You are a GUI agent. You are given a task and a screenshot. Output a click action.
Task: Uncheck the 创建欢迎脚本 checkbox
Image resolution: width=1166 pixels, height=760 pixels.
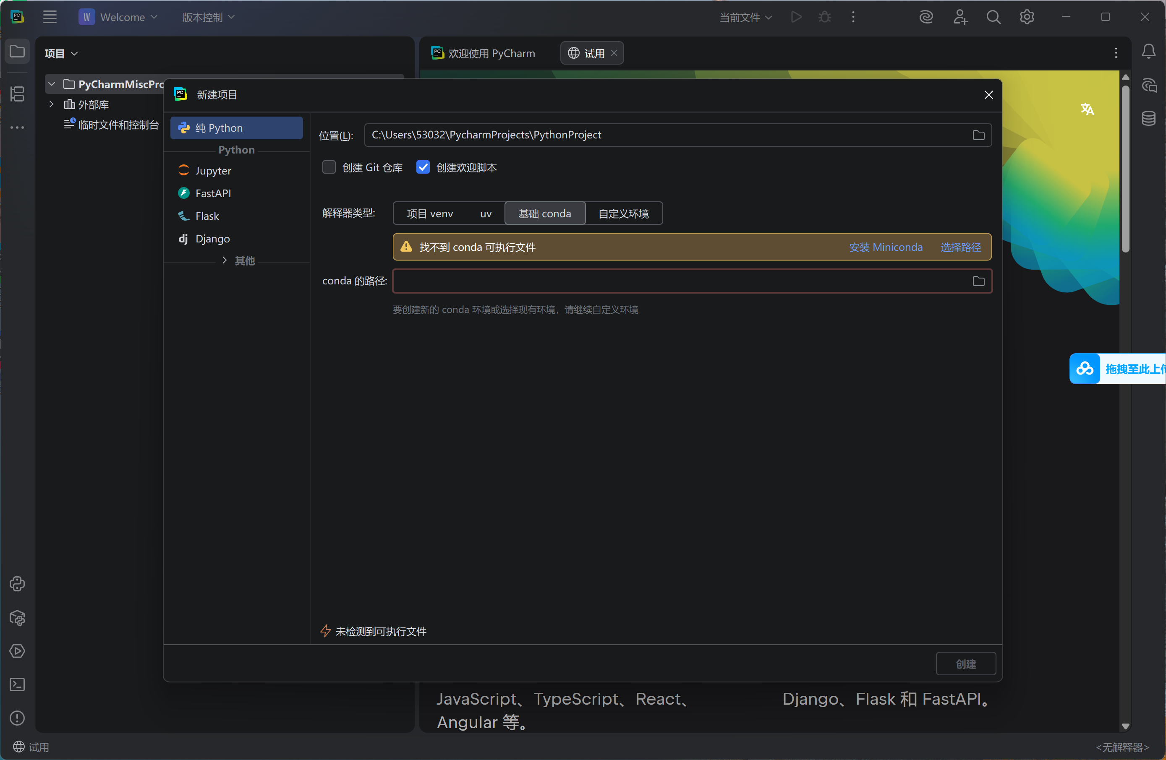[423, 167]
